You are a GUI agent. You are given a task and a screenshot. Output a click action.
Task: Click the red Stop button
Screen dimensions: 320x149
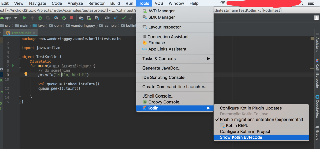tap(71, 18)
